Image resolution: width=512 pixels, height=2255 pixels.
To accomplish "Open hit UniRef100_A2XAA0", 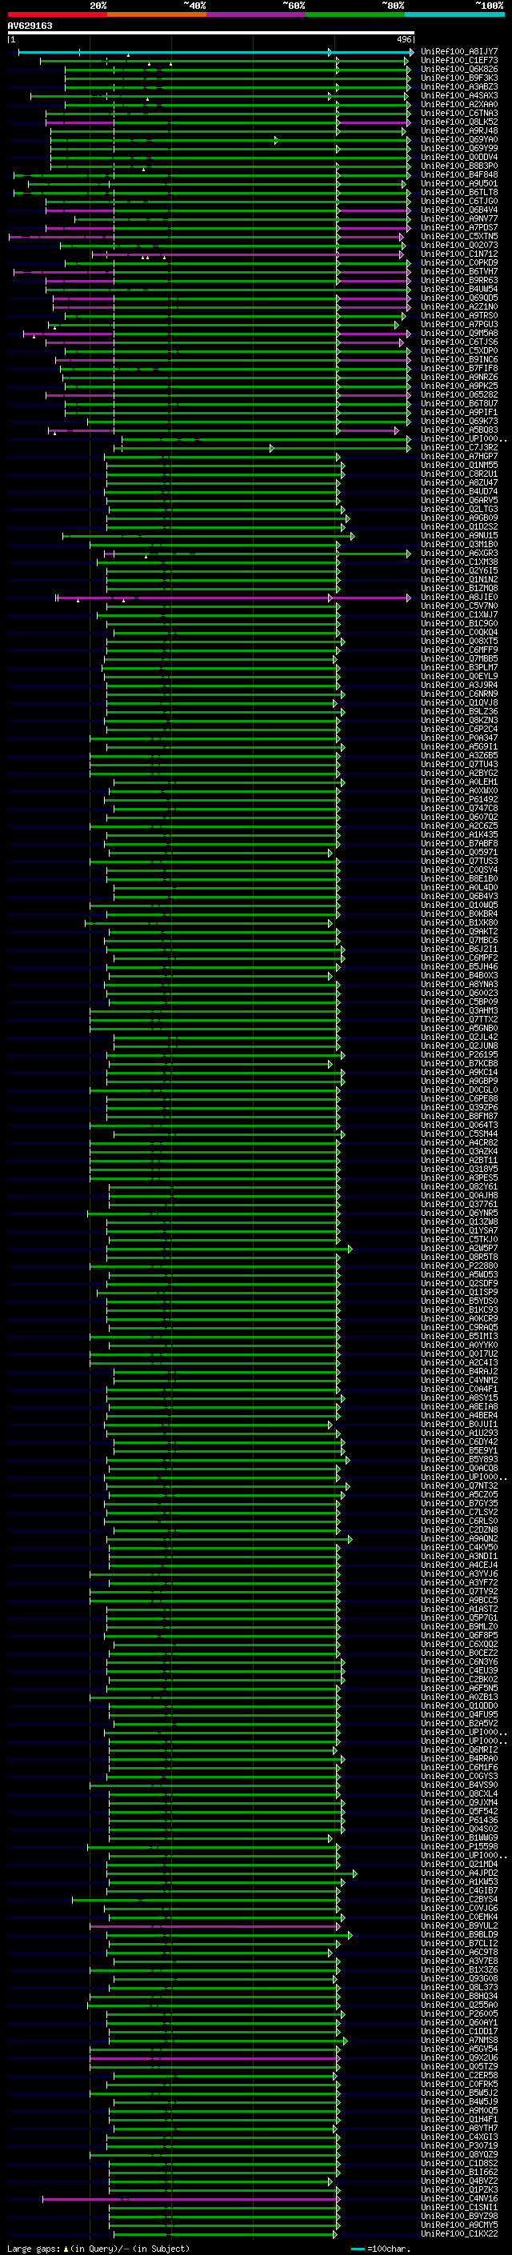I will [x=459, y=104].
